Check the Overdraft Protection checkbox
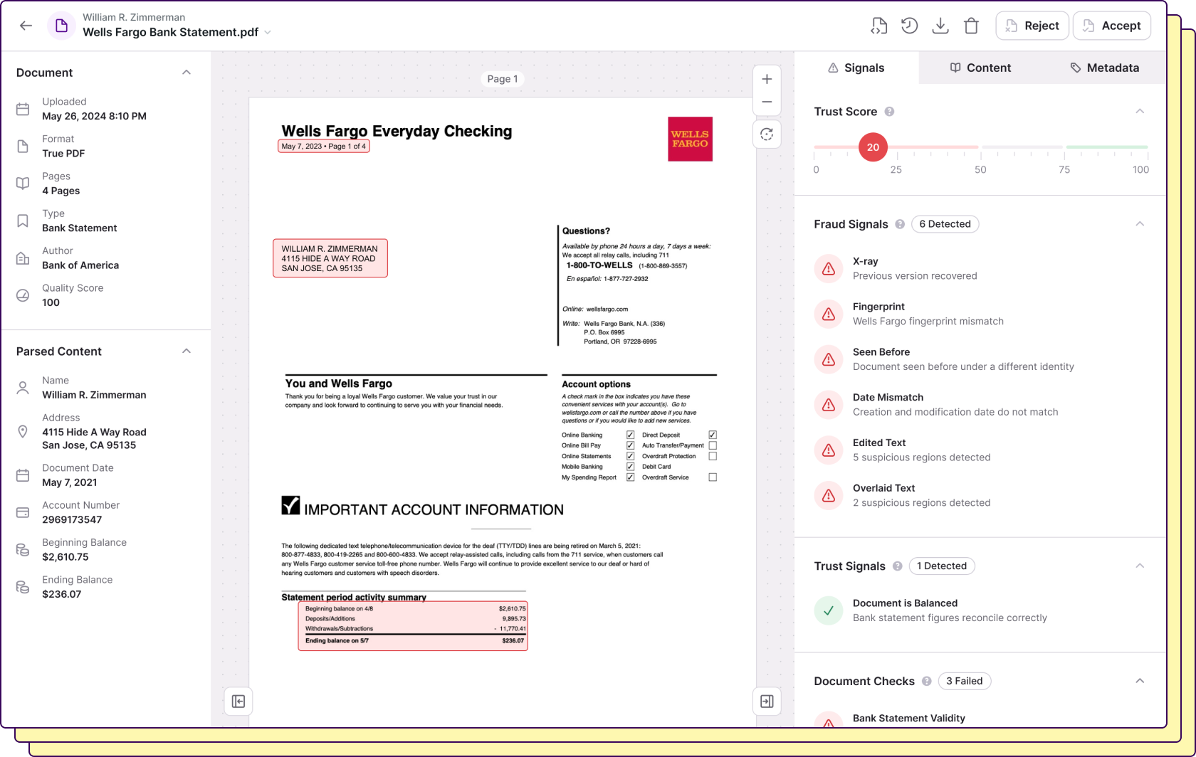The height and width of the screenshot is (757, 1196). click(x=713, y=456)
